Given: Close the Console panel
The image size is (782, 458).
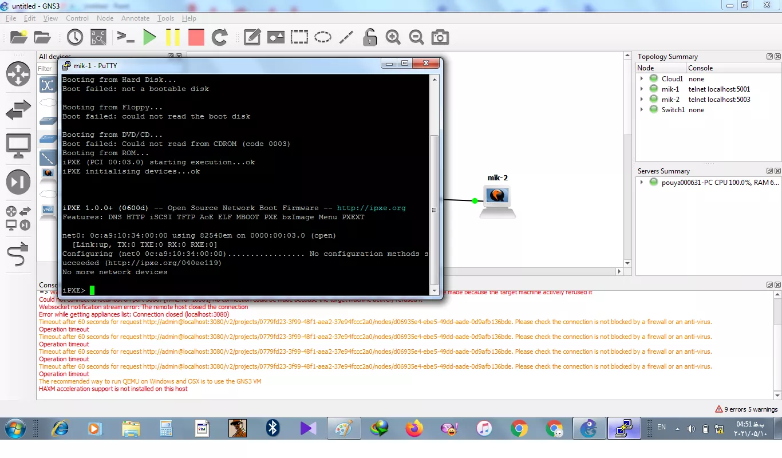Looking at the screenshot, I should (x=777, y=285).
